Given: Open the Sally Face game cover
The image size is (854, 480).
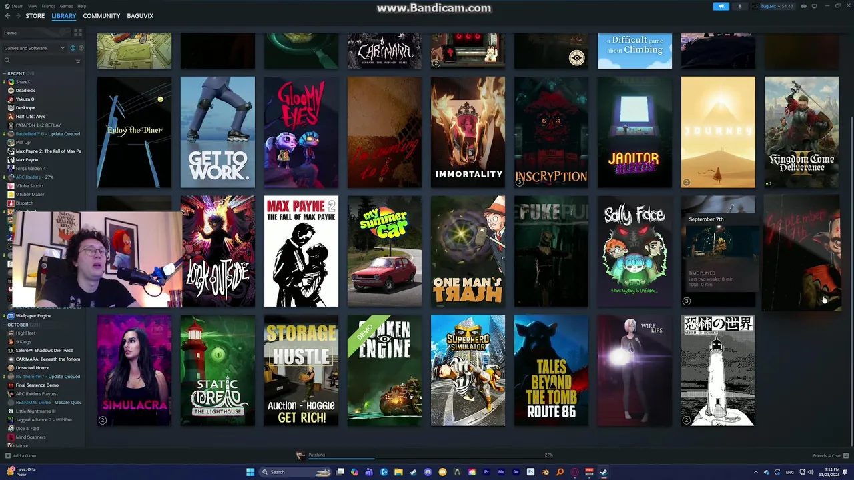Looking at the screenshot, I should [x=634, y=251].
